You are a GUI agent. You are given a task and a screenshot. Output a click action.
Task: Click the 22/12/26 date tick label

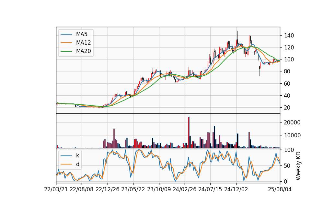[108, 189]
